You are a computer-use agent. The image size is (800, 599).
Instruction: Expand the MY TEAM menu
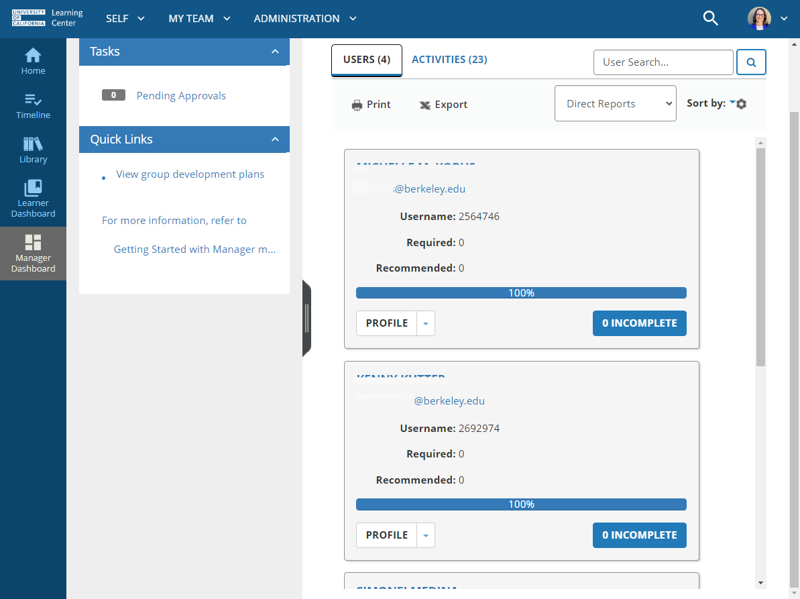pos(199,18)
